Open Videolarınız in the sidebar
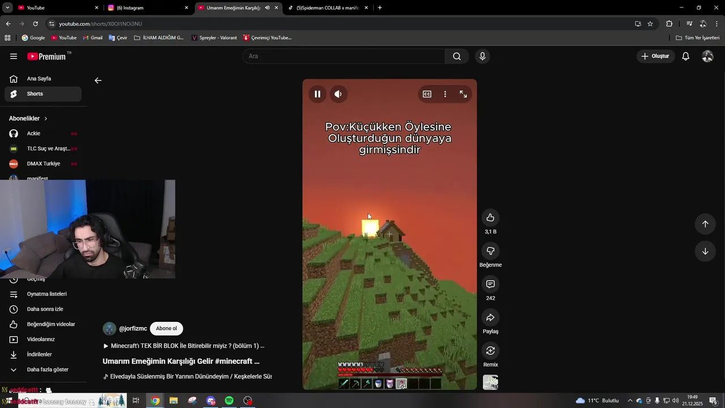Screen dimensions: 725x408 coord(43,339)
